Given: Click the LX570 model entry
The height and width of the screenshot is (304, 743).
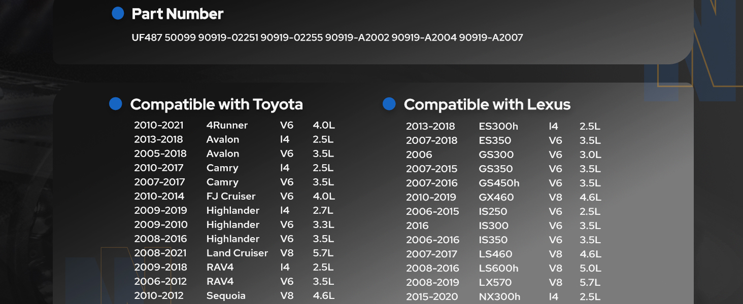Looking at the screenshot, I should point(495,282).
